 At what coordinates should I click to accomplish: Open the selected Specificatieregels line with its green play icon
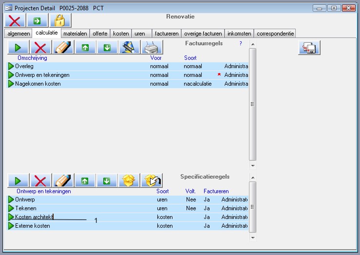click(18, 181)
